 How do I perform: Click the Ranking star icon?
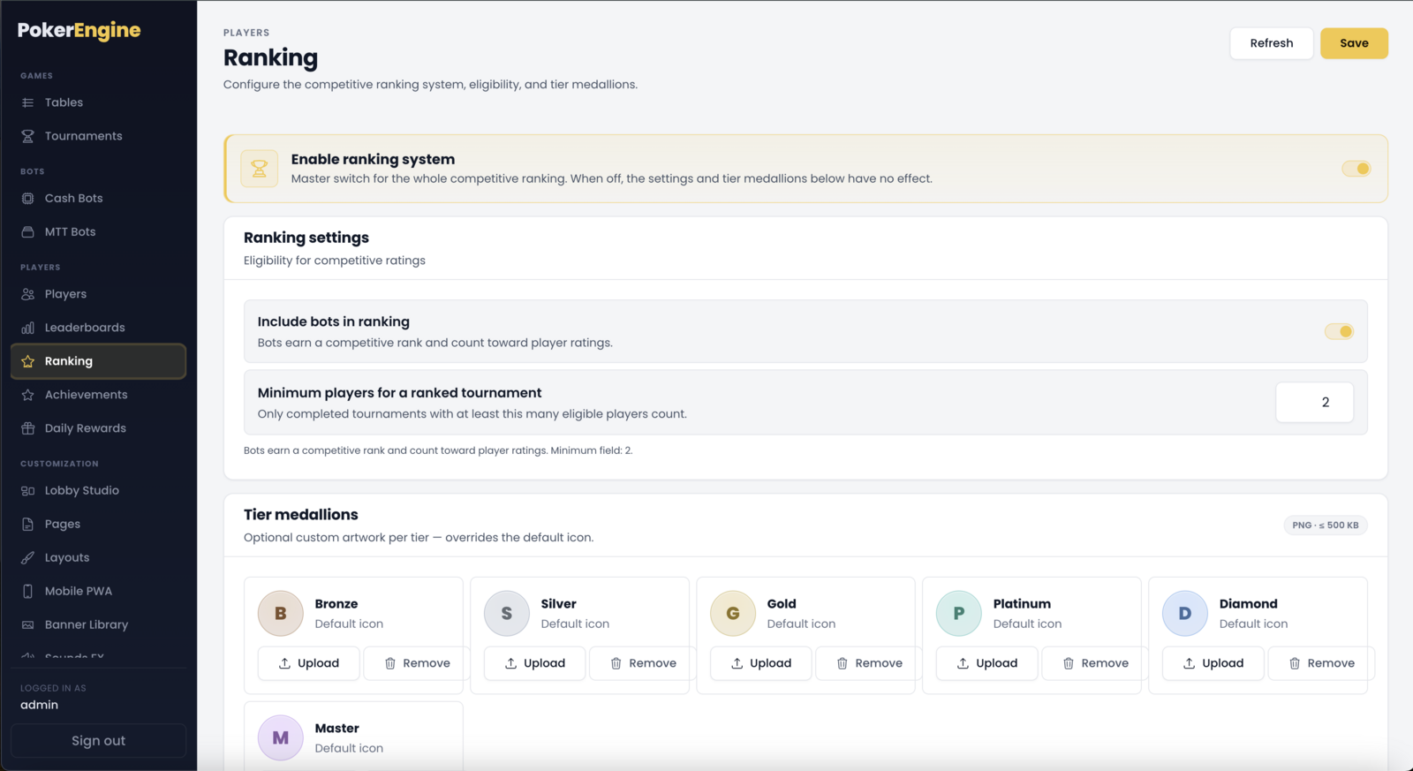(27, 361)
